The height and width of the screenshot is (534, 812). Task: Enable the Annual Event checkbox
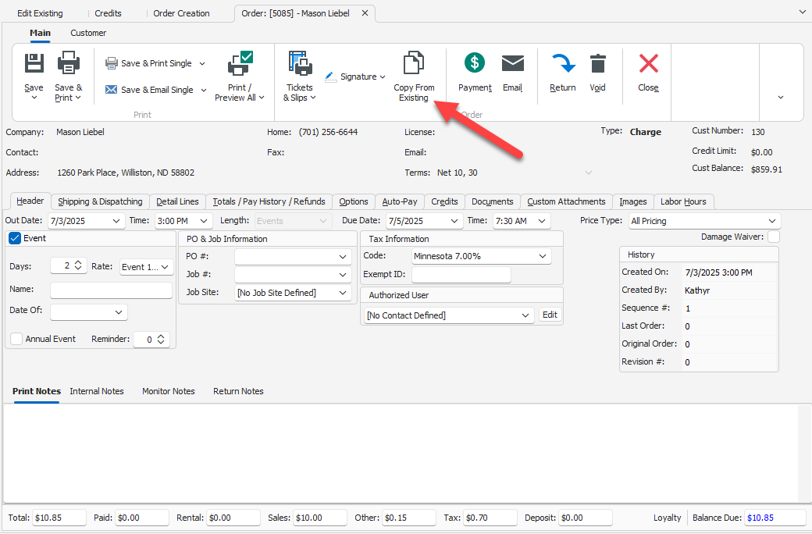coord(16,339)
